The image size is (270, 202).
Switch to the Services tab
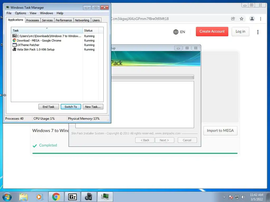47,20
